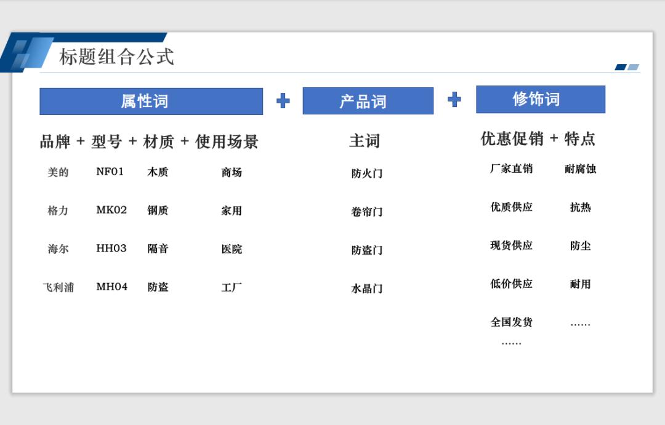Toggle the 厂家直销 modifier option

(x=512, y=169)
